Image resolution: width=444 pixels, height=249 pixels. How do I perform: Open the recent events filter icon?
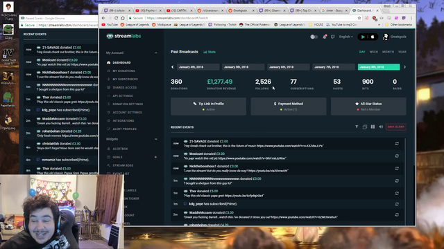(x=357, y=127)
